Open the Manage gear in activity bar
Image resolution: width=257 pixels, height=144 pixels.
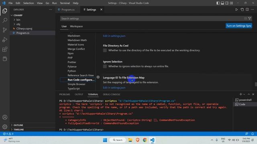tap(5, 126)
